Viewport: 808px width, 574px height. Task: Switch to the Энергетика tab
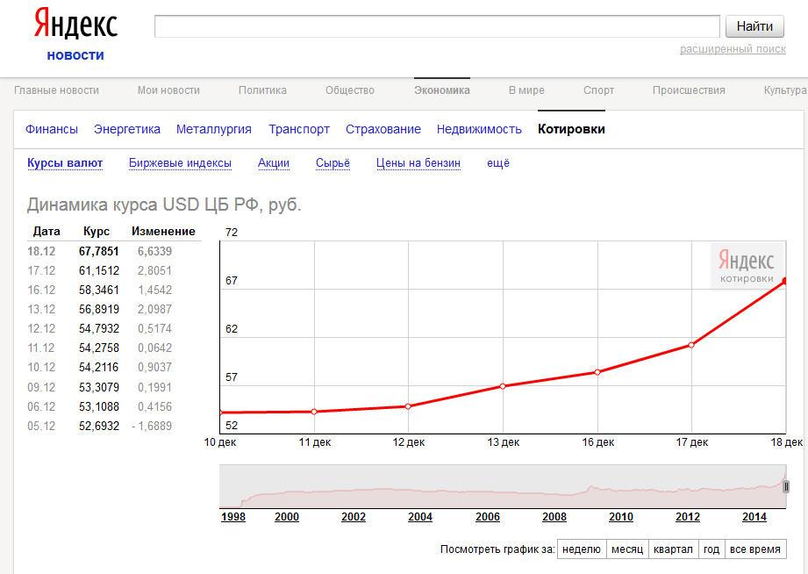(126, 129)
